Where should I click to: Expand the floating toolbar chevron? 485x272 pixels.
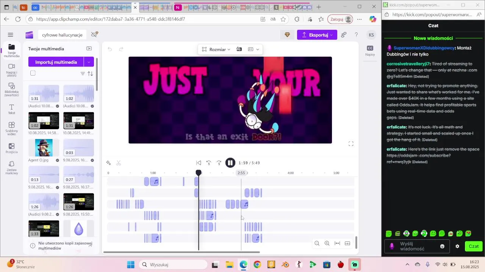tap(258, 49)
